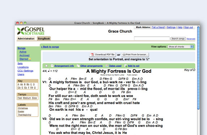This screenshot has height=135, width=207.
Task: Show Active songs
Action: pos(23,52)
